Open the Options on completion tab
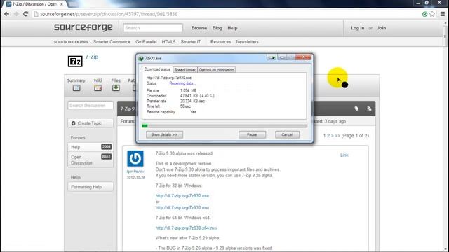Screen dimensions: 449x252 pos(216,70)
